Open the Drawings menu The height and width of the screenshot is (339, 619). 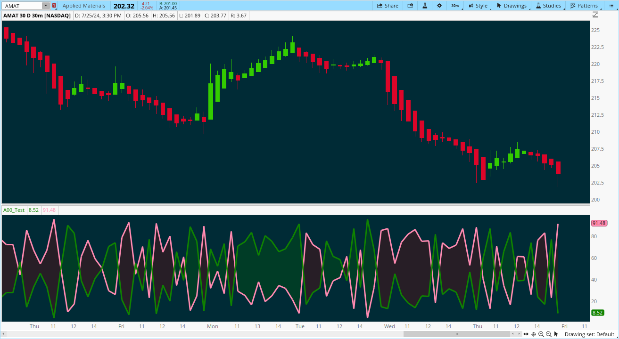point(511,6)
